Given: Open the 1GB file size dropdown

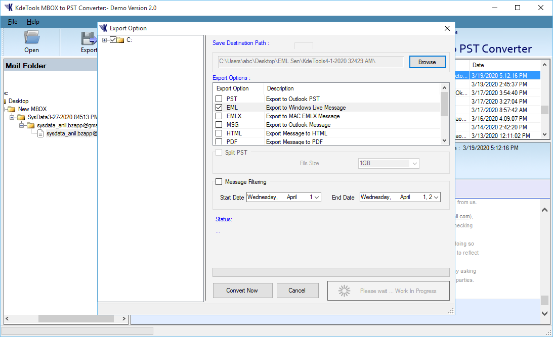Looking at the screenshot, I should point(415,163).
